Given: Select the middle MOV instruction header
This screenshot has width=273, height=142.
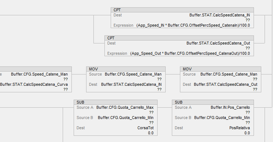Looking at the screenshot, I should [x=126, y=69].
